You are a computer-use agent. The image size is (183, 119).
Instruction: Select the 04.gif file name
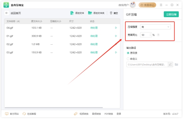click(10, 28)
